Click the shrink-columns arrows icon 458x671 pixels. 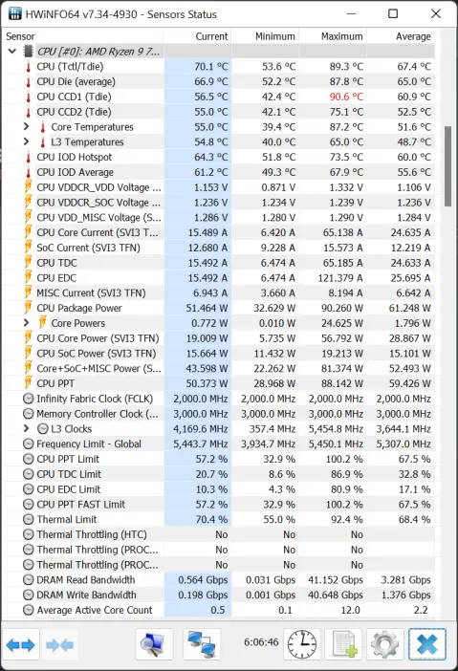point(59,644)
